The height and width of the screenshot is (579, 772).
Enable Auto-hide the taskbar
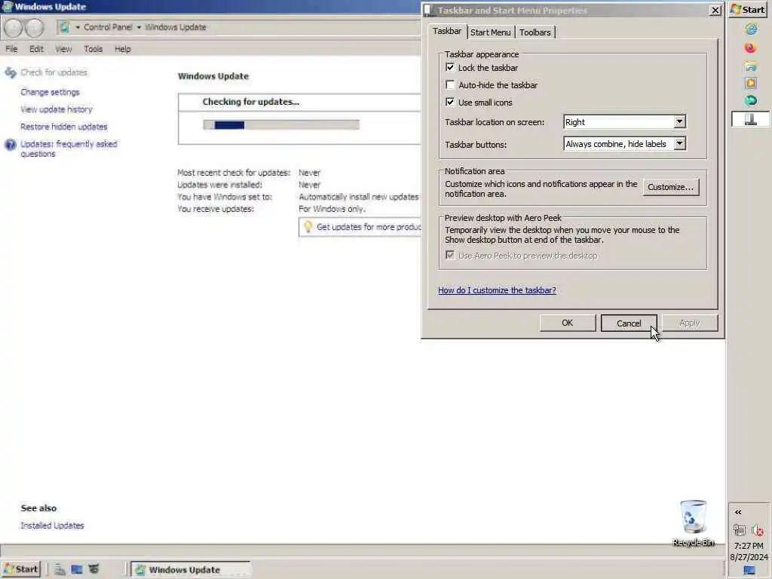pyautogui.click(x=450, y=84)
